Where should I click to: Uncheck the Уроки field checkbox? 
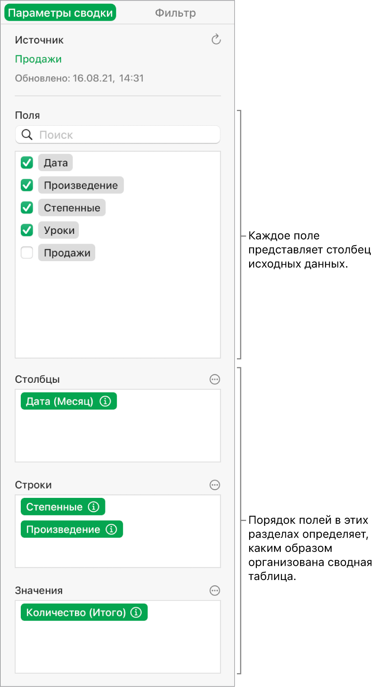27,230
